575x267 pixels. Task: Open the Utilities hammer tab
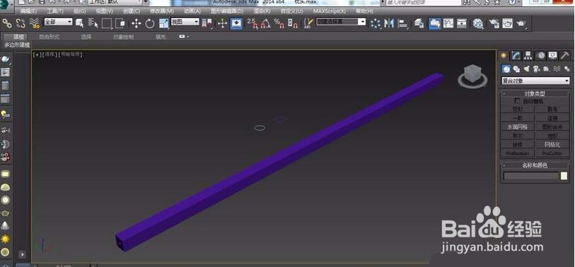coord(564,56)
